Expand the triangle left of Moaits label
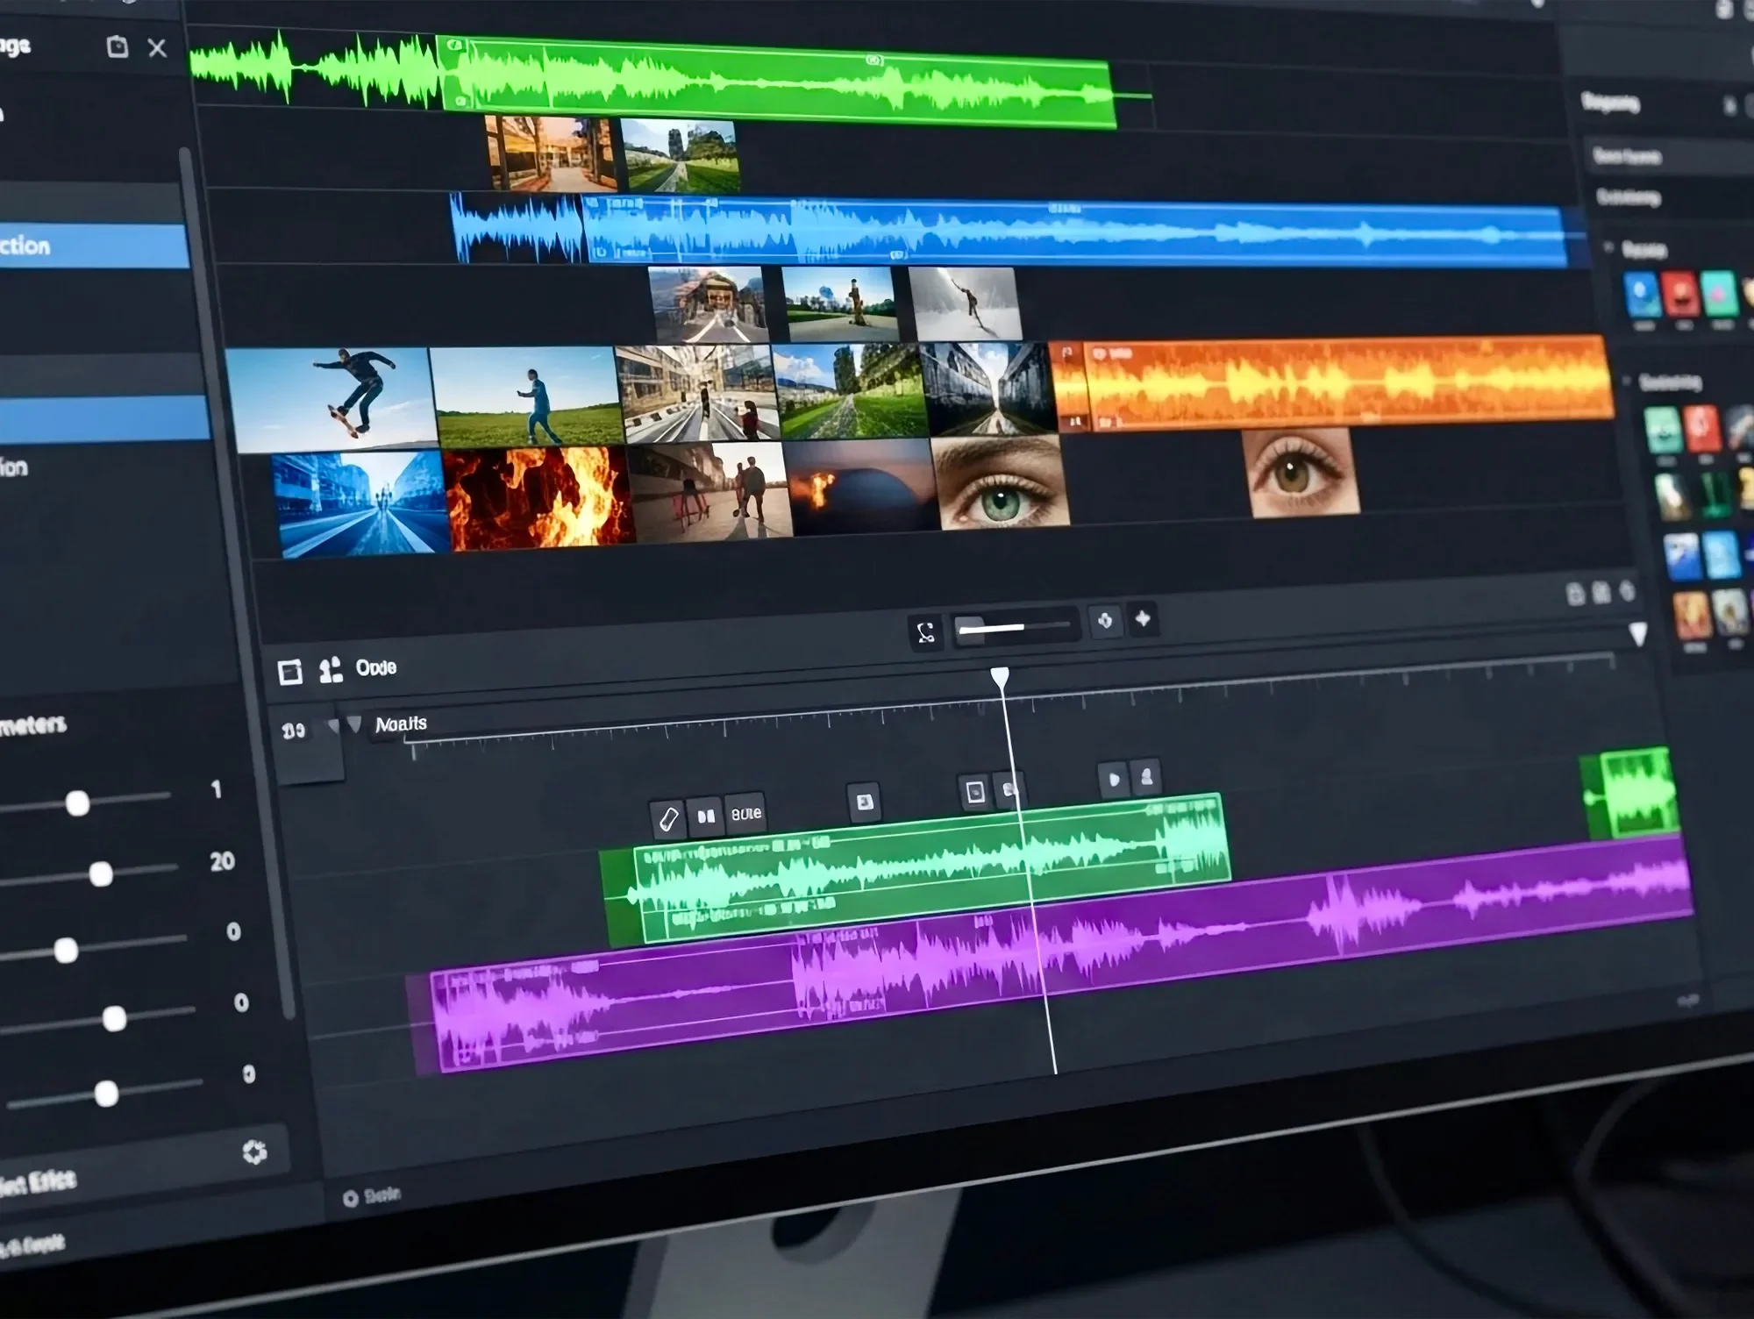 click(x=354, y=724)
